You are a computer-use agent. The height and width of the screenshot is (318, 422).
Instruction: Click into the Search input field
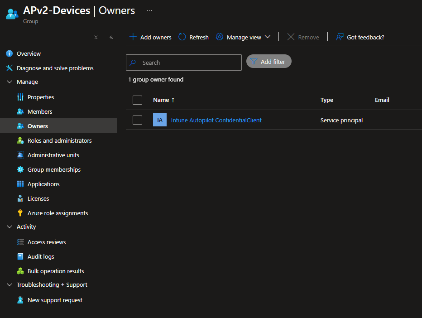click(184, 63)
